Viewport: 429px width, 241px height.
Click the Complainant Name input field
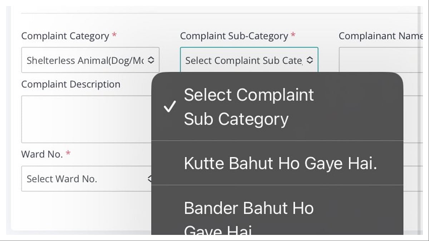coord(386,60)
